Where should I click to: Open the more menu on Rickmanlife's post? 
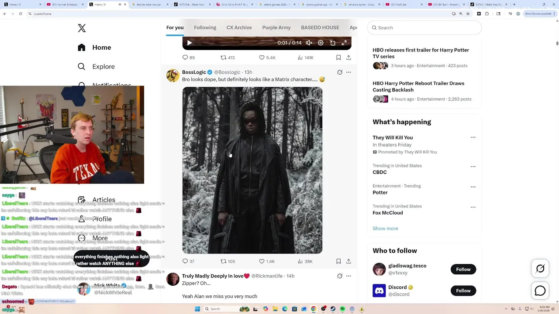coord(349,276)
